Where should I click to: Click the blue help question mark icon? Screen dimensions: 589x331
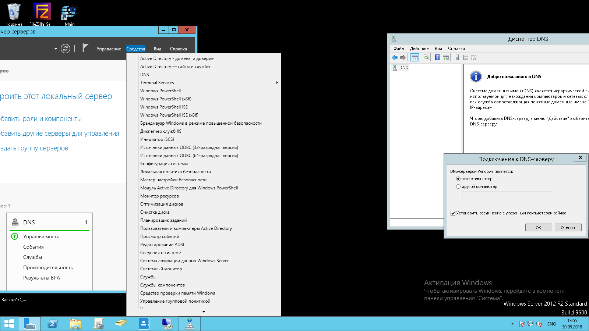tap(437, 57)
